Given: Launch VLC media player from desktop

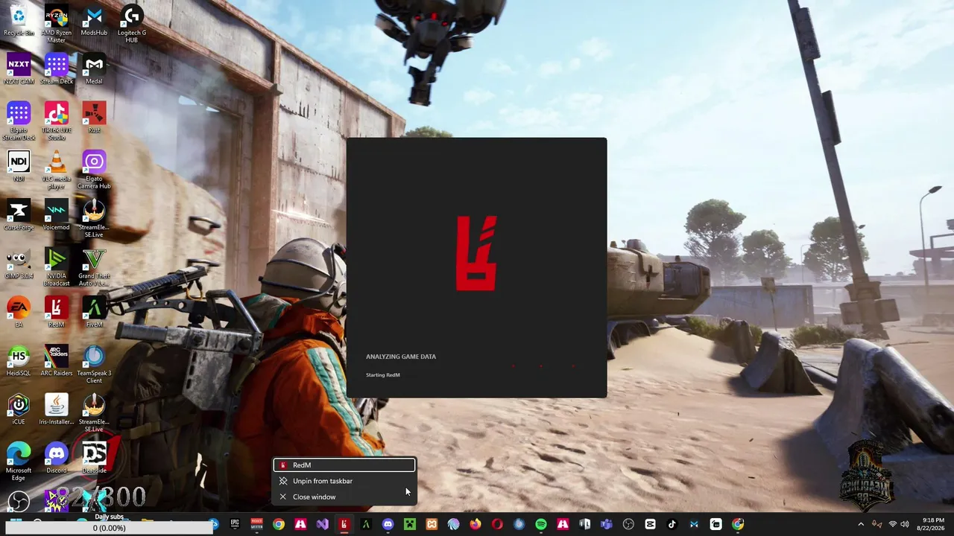Looking at the screenshot, I should (x=57, y=170).
